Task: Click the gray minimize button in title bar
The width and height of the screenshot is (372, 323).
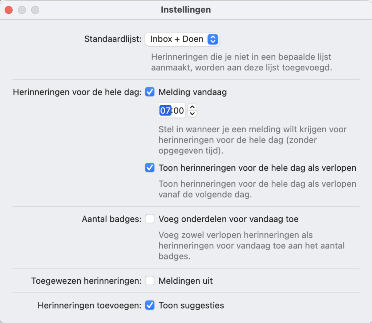Action: [22, 10]
